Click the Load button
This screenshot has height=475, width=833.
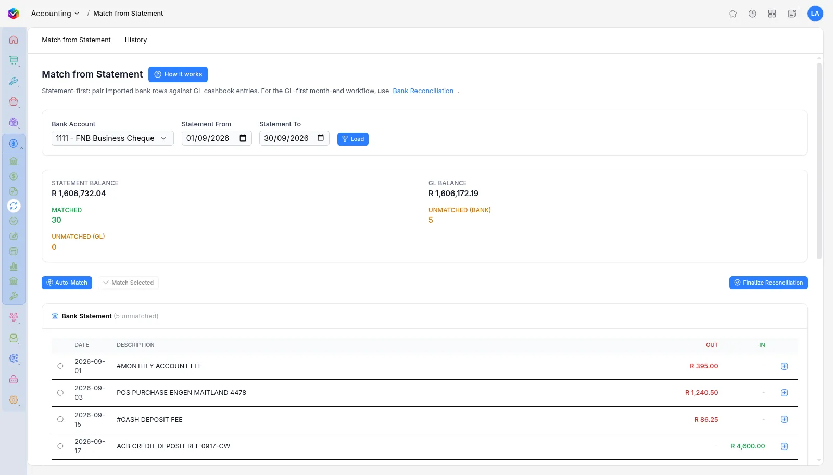point(353,139)
